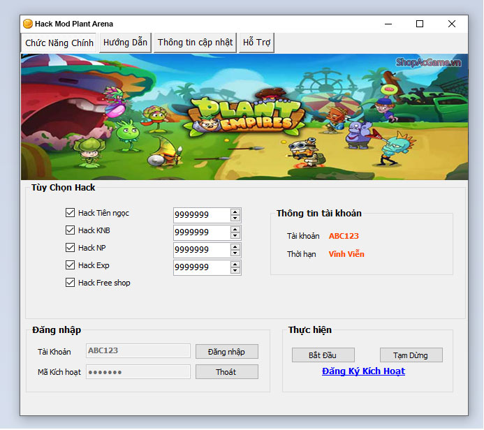Decrease Hack Exp value with down arrow

pos(235,271)
